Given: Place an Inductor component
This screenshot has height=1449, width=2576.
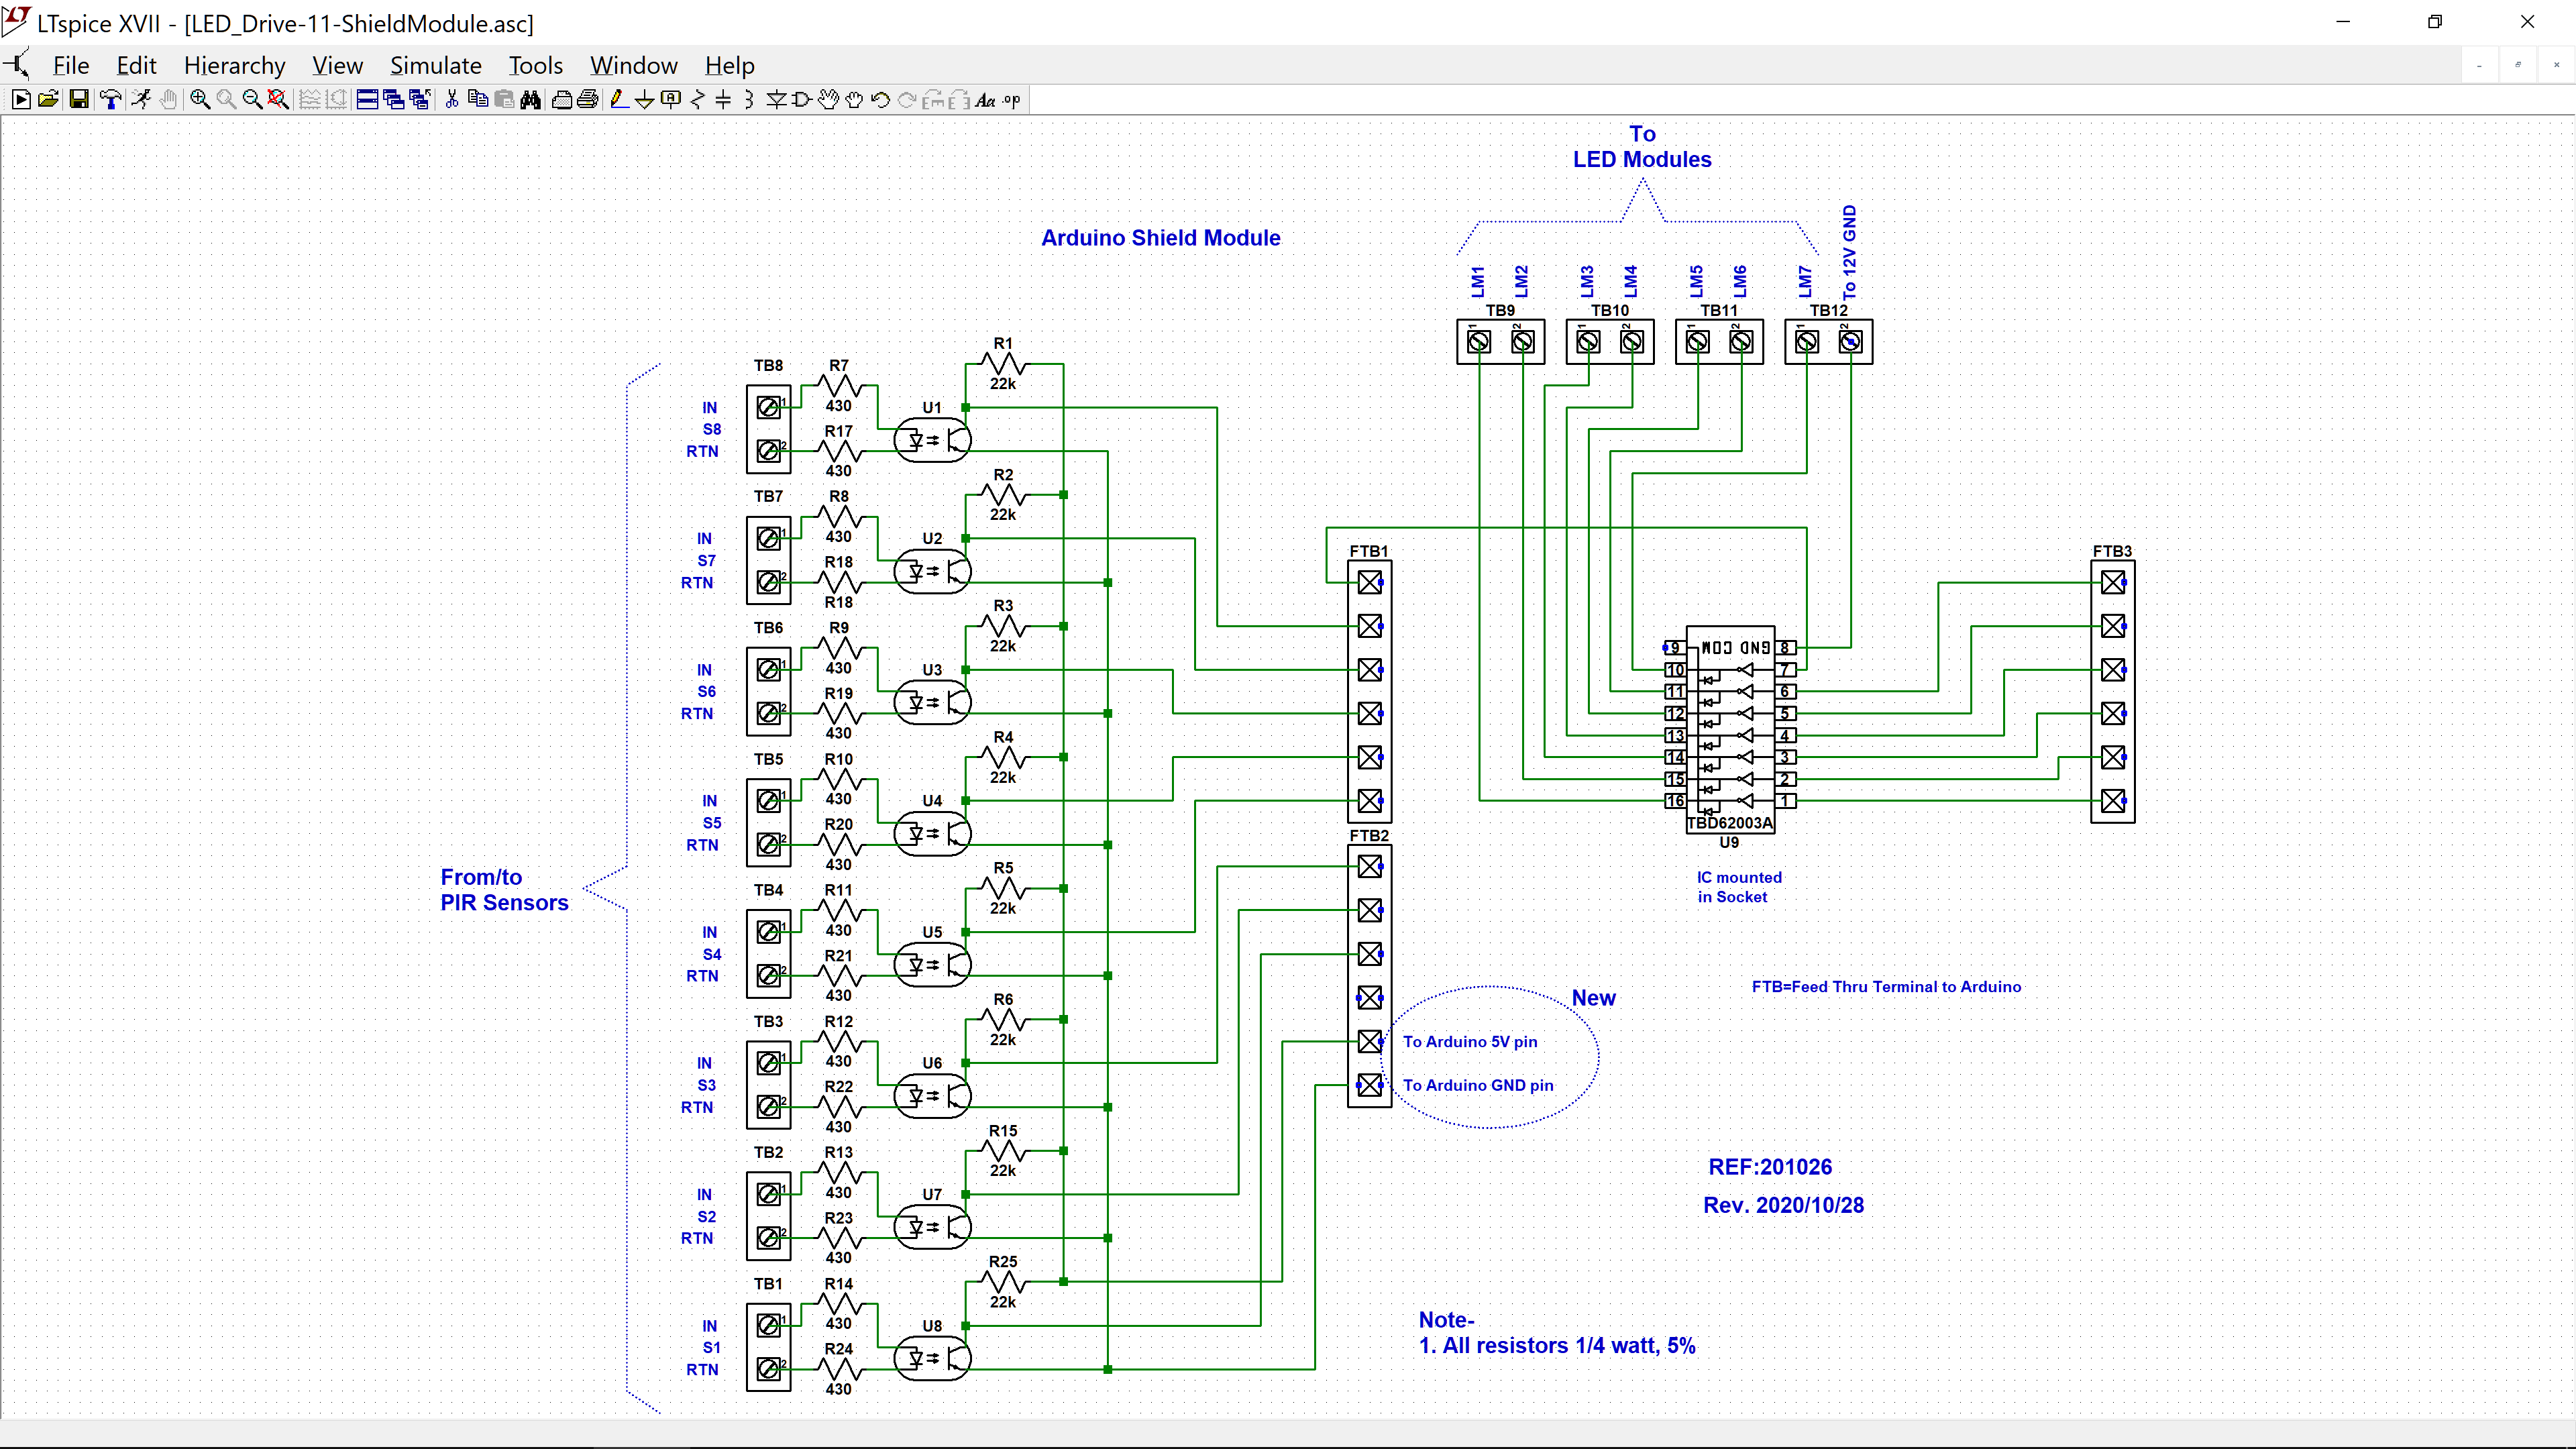Looking at the screenshot, I should [749, 99].
